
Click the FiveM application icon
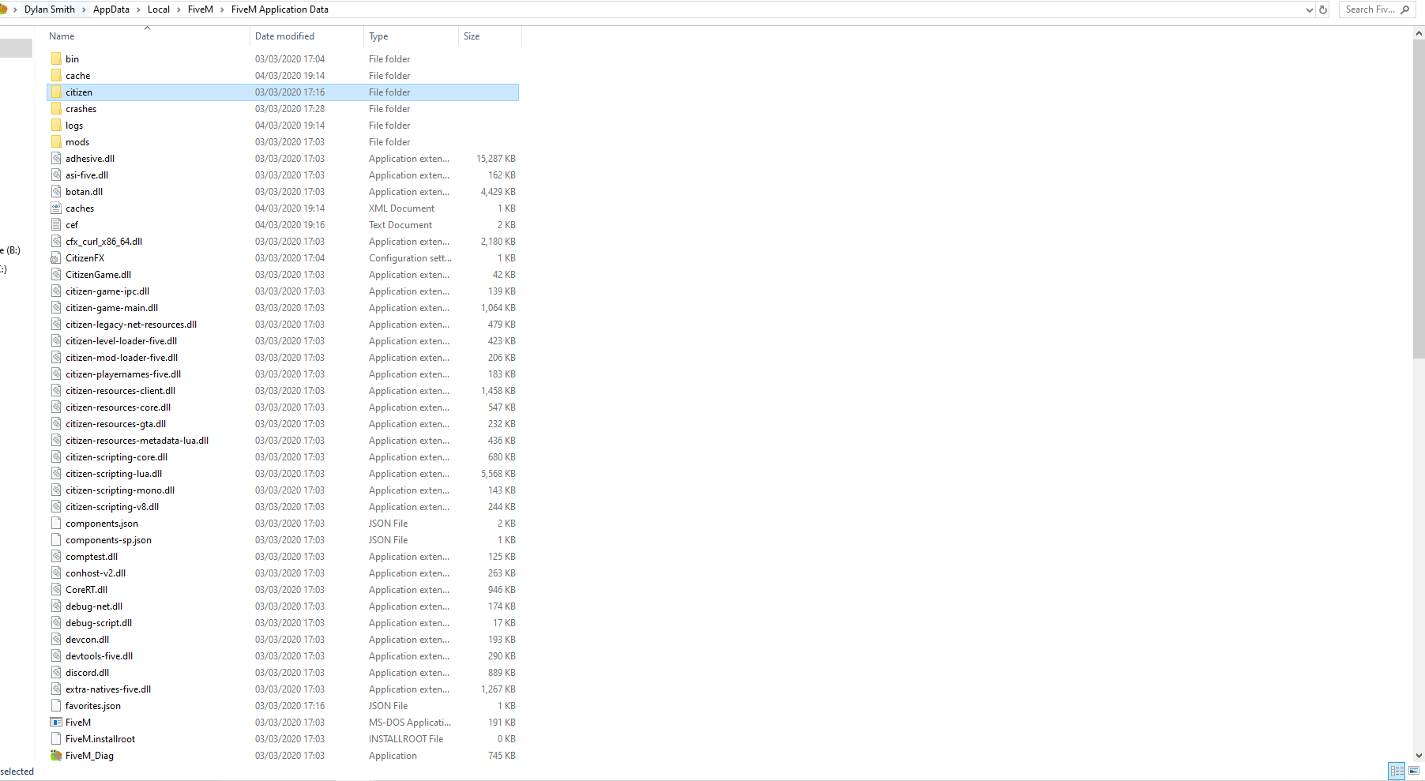tap(56, 722)
